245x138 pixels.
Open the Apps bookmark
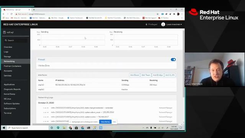pyautogui.click(x=6, y=18)
